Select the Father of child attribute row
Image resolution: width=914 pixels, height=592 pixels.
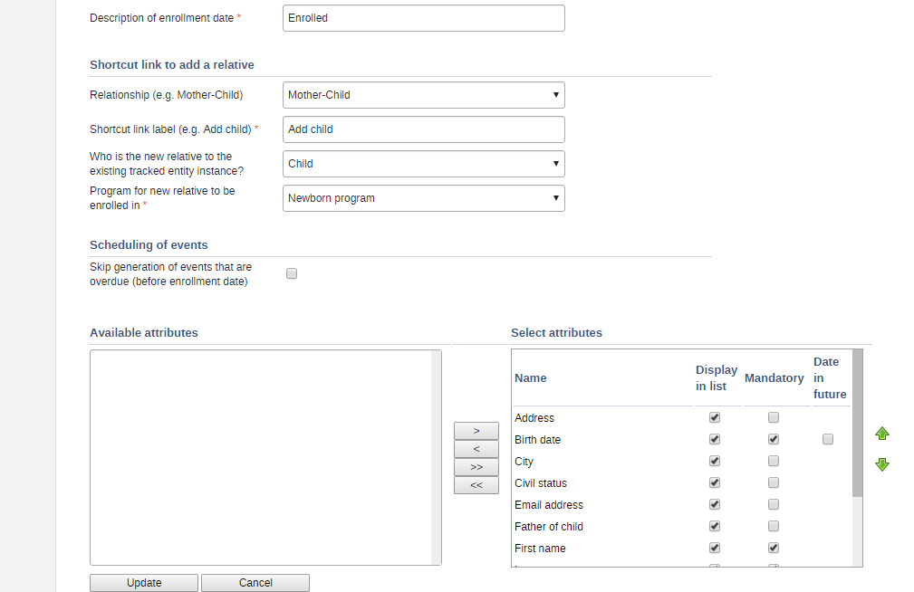pos(549,527)
